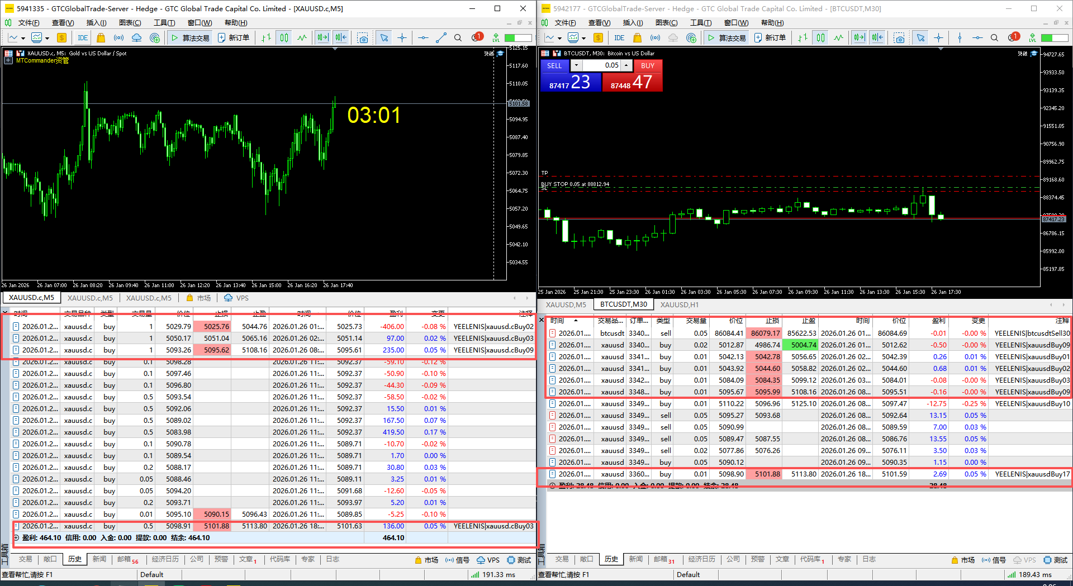Screen dimensions: 1073x586
Task: Toggle 算法交易 algo trading in XAUUSD window
Action: coord(190,38)
